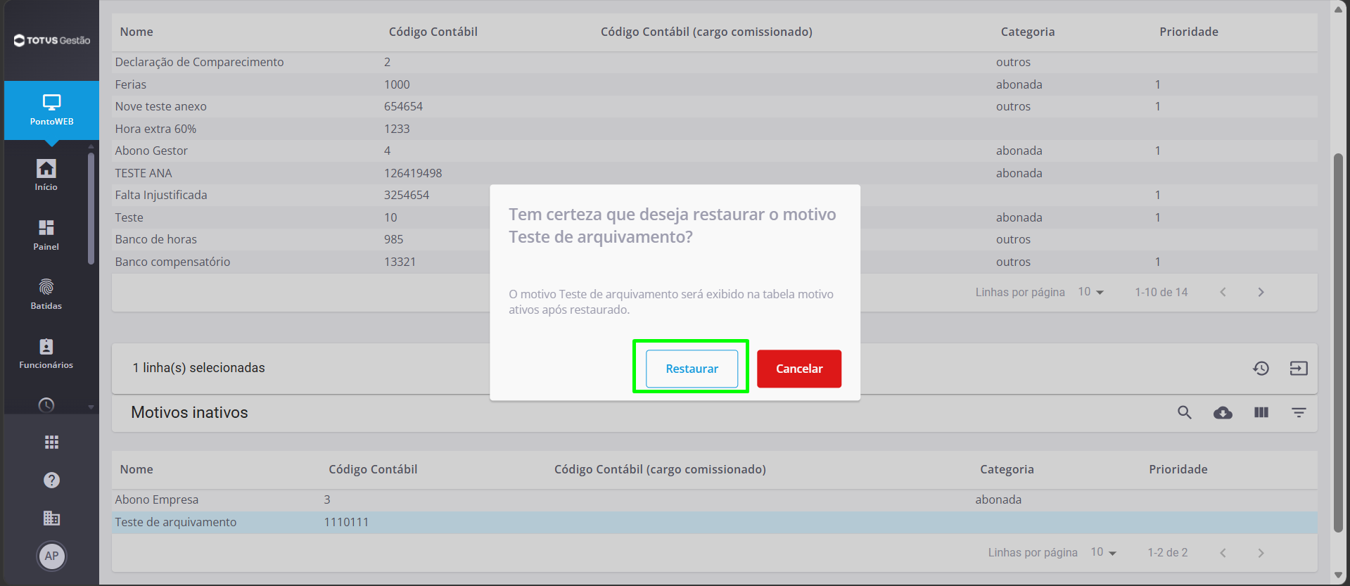This screenshot has height=586, width=1350.
Task: Open the apps grid icon
Action: tap(51, 442)
